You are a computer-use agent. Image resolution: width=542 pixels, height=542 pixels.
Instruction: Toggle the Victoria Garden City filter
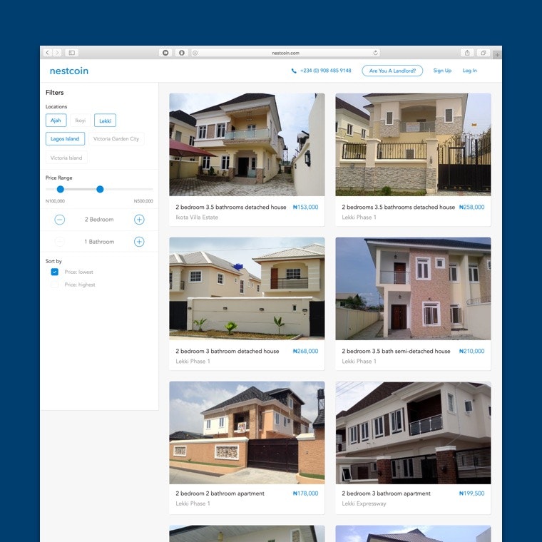click(x=116, y=138)
